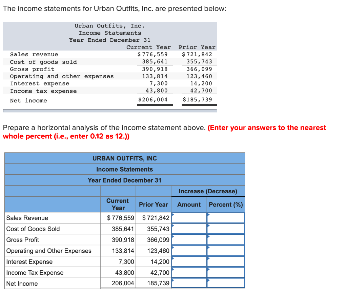Select the Income Tax Expense Amount cell
This screenshot has width=347, height=291.
pos(189,272)
